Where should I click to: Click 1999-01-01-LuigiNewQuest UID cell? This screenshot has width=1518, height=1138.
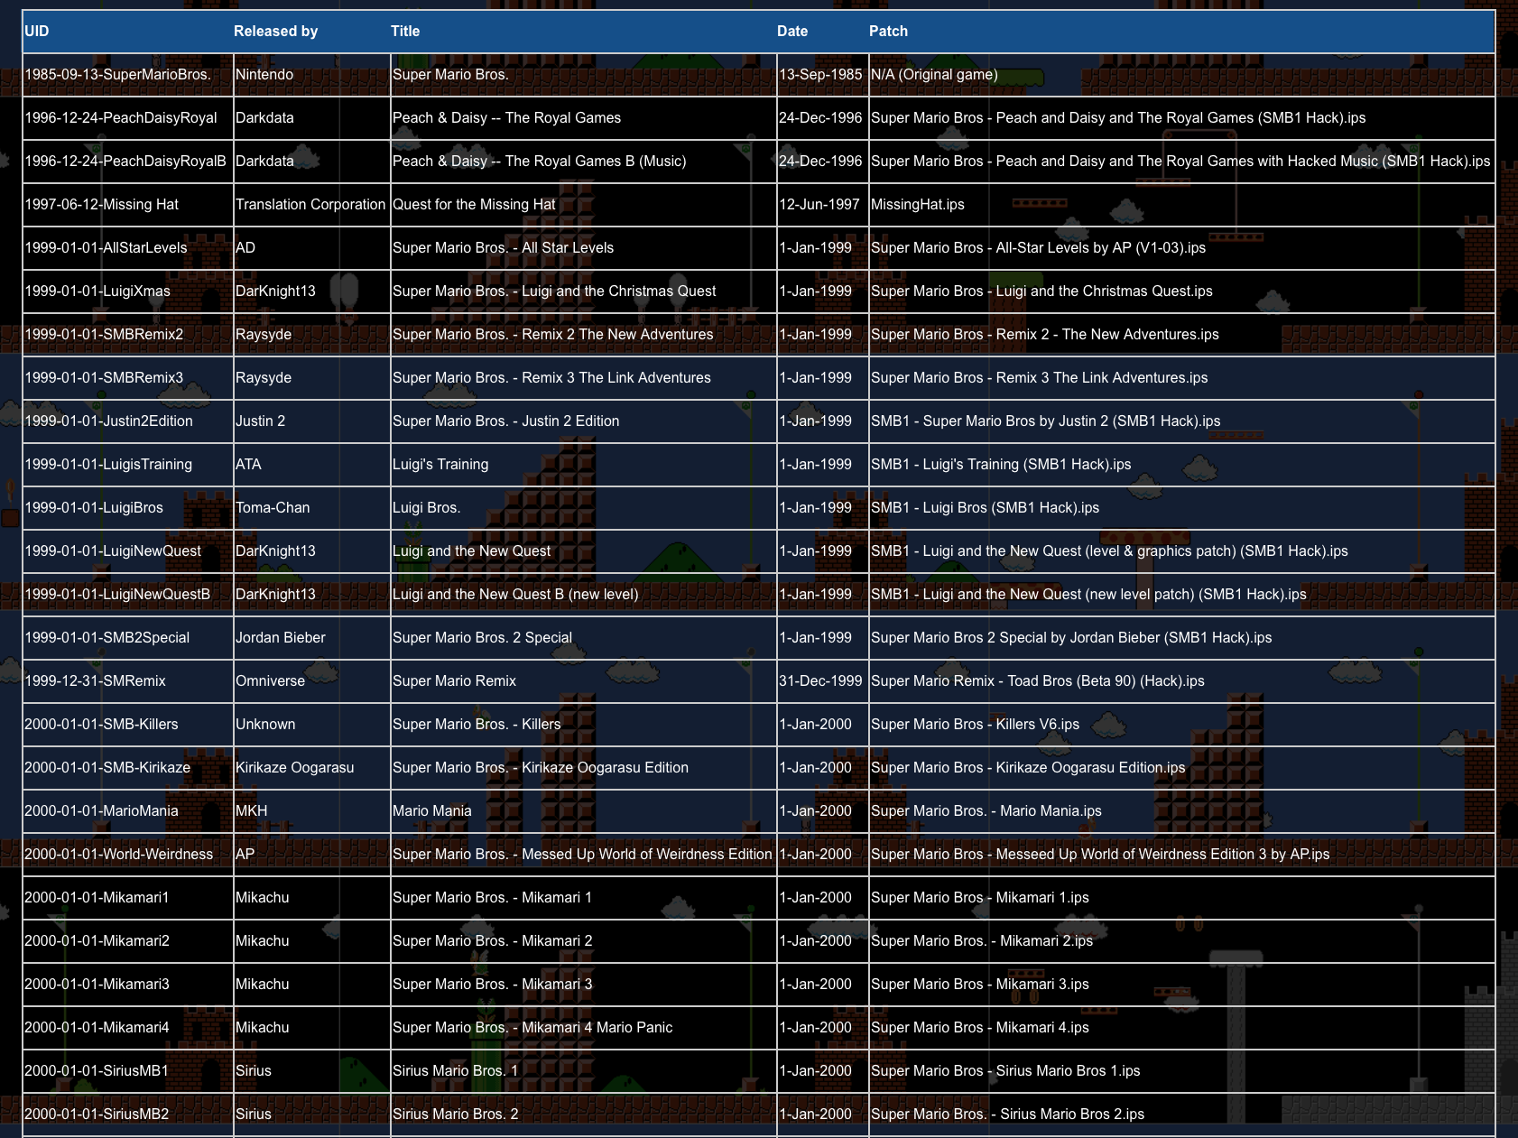[x=127, y=551]
